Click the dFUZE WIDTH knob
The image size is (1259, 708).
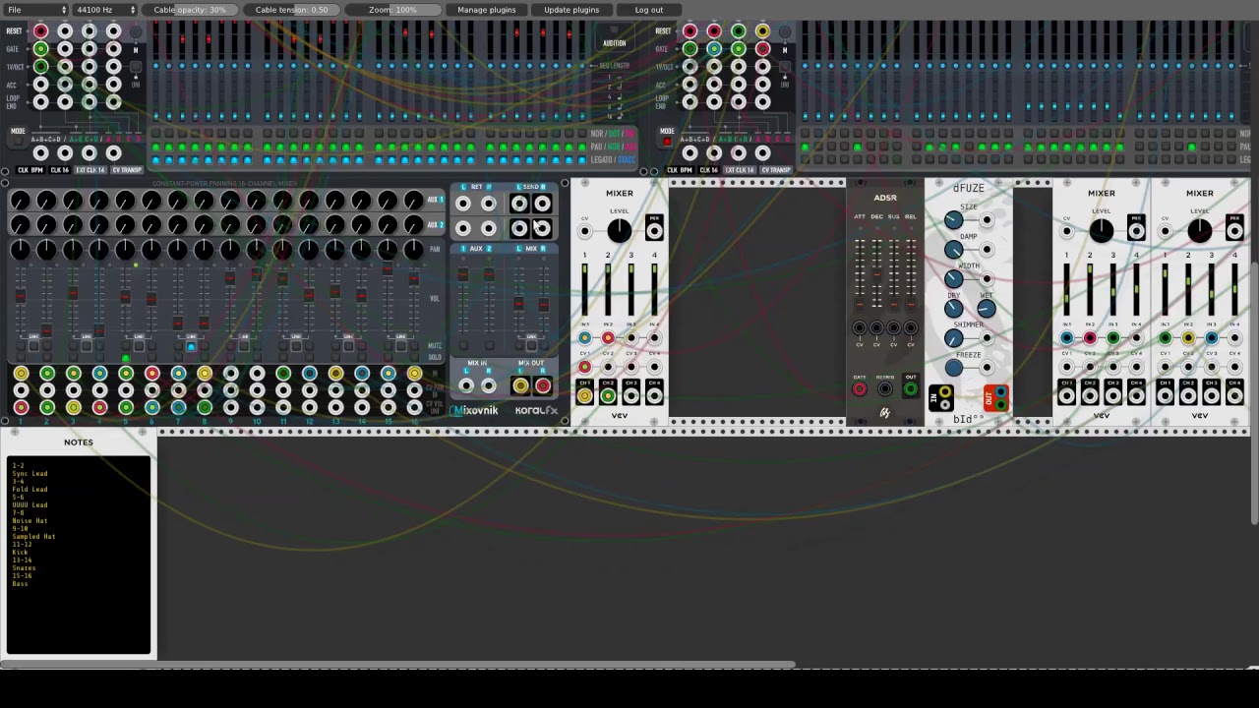click(953, 279)
